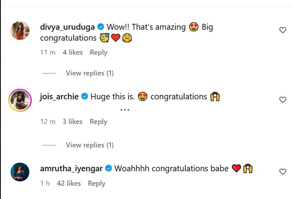Click the divya_uruduga username
This screenshot has width=293, height=199.
pyautogui.click(x=67, y=27)
